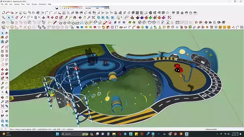Expand Arc tool dropdown arrow
This screenshot has height=137, width=244.
(x=32, y=18)
